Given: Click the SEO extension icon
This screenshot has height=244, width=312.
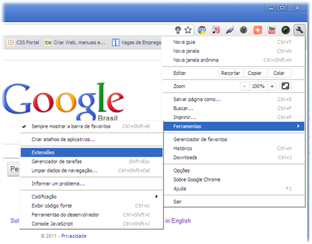Looking at the screenshot, I should 201,30.
